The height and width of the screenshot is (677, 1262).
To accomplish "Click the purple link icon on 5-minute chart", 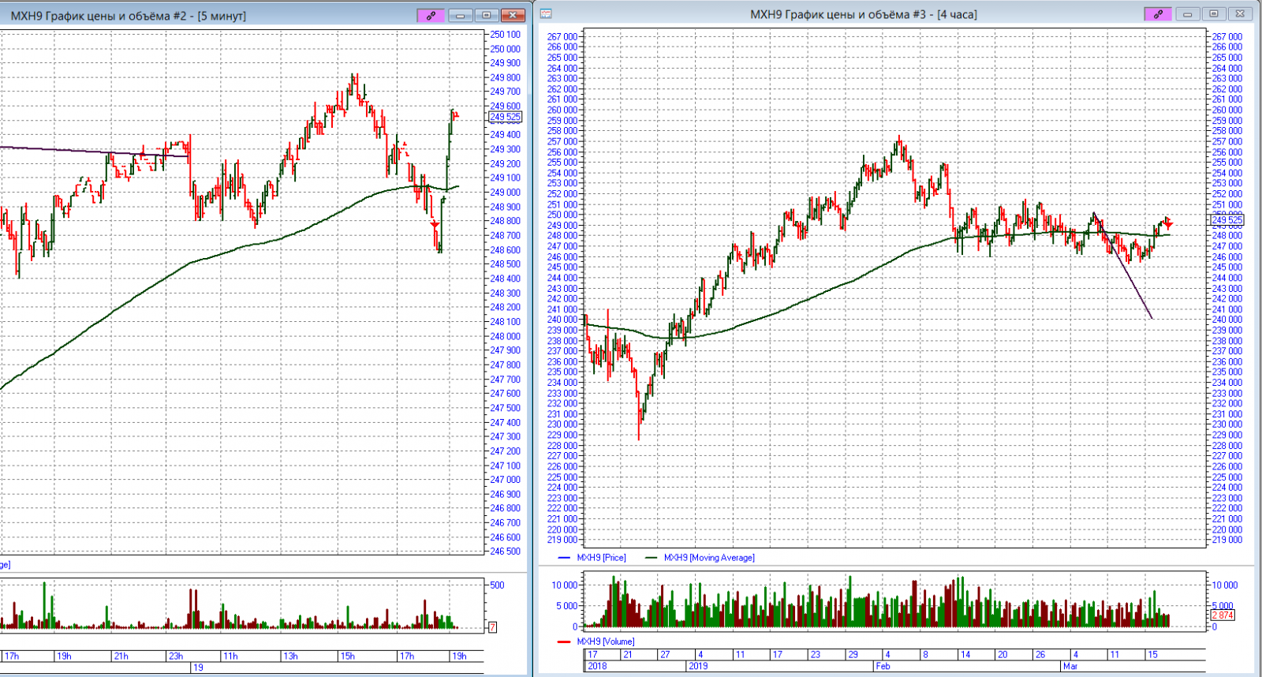I will point(431,15).
